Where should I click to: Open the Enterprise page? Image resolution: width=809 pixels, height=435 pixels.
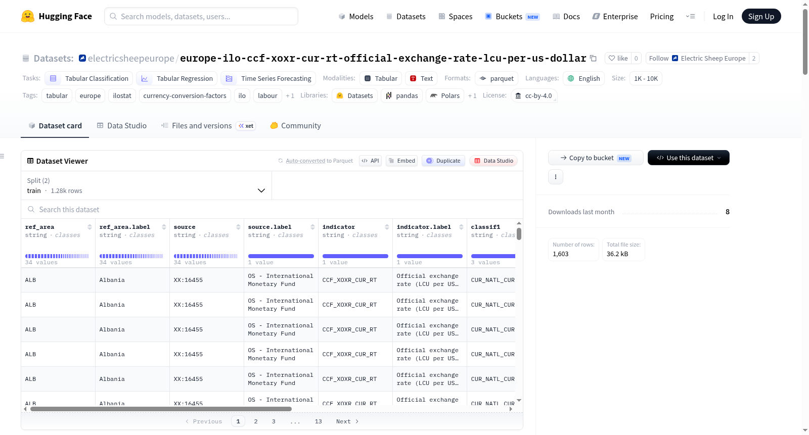(x=615, y=17)
